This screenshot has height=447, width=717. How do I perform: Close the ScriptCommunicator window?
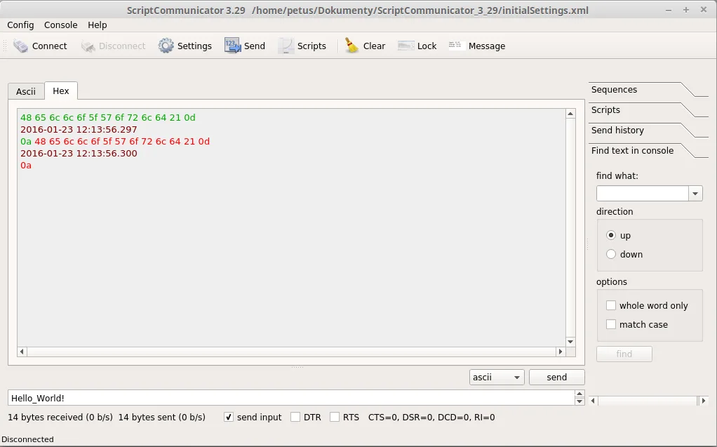[704, 10]
